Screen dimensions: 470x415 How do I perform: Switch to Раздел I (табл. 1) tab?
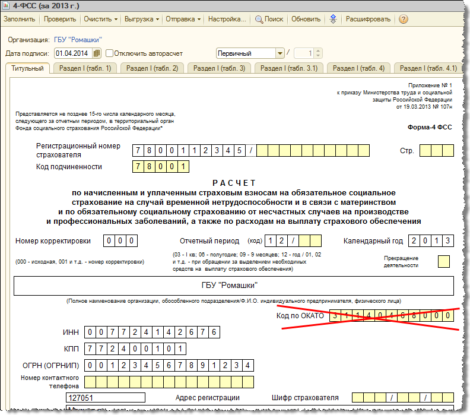tap(85, 68)
